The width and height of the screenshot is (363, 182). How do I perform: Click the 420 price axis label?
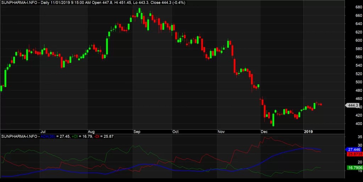coord(359,115)
